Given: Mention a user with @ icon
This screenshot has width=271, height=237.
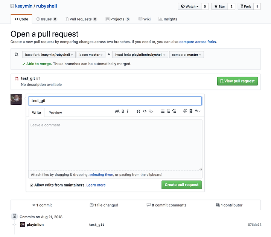Looking at the screenshot, I should [x=185, y=111].
